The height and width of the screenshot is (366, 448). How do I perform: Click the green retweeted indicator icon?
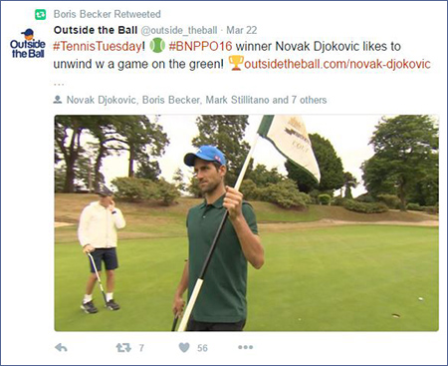pyautogui.click(x=41, y=14)
